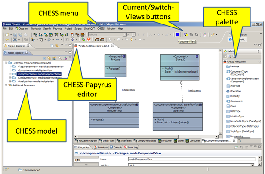Click the Print toolbar icon
Viewport: 265px width, 174px height.
(x=26, y=35)
